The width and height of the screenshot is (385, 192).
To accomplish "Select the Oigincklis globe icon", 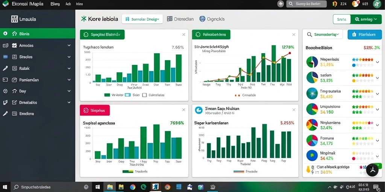I will click(x=202, y=19).
